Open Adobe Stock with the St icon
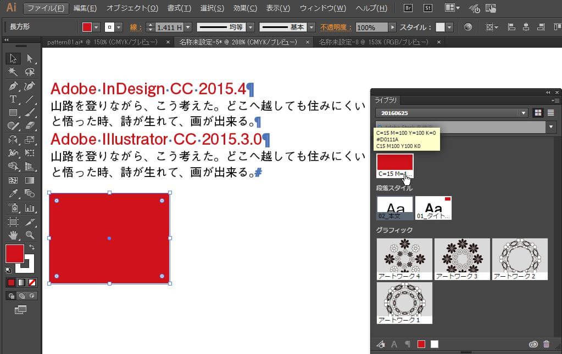Screen dimensions: 562x354 pos(427,8)
